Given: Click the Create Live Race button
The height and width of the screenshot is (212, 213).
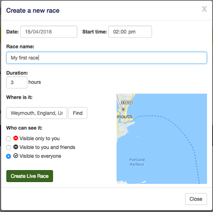Looking at the screenshot, I should pyautogui.click(x=30, y=176).
